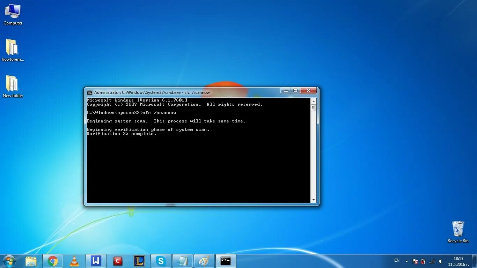This screenshot has width=477, height=268.
Task: Switch the EN language indicator
Action: pos(397,260)
